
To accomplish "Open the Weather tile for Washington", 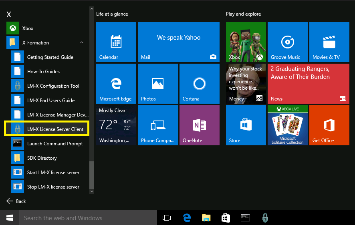I will click(116, 125).
